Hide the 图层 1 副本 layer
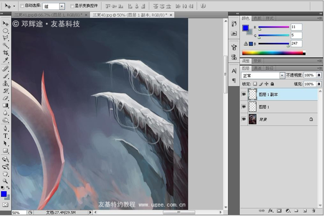The width and height of the screenshot is (324, 216). coord(244,94)
